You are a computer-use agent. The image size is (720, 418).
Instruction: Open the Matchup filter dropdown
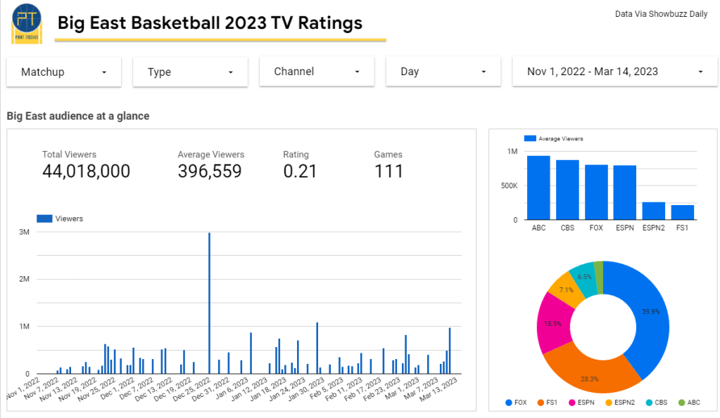64,72
